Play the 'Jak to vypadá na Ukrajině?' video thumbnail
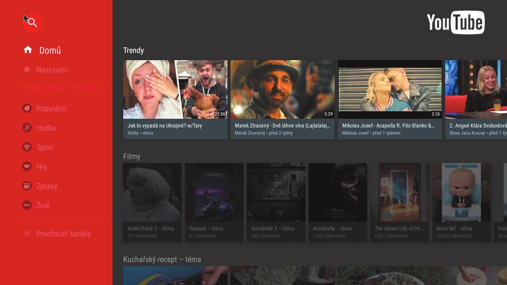 pos(175,90)
